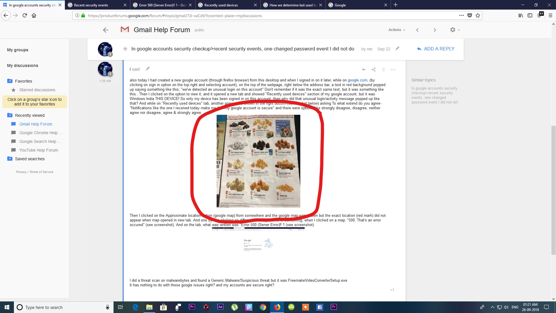
Task: Click the forum back arrow
Action: point(106,30)
